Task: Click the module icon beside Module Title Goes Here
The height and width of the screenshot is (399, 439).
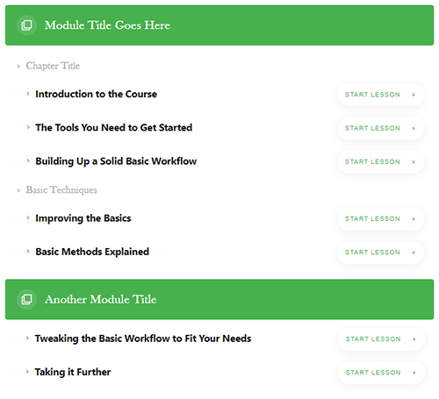Action: pyautogui.click(x=26, y=25)
